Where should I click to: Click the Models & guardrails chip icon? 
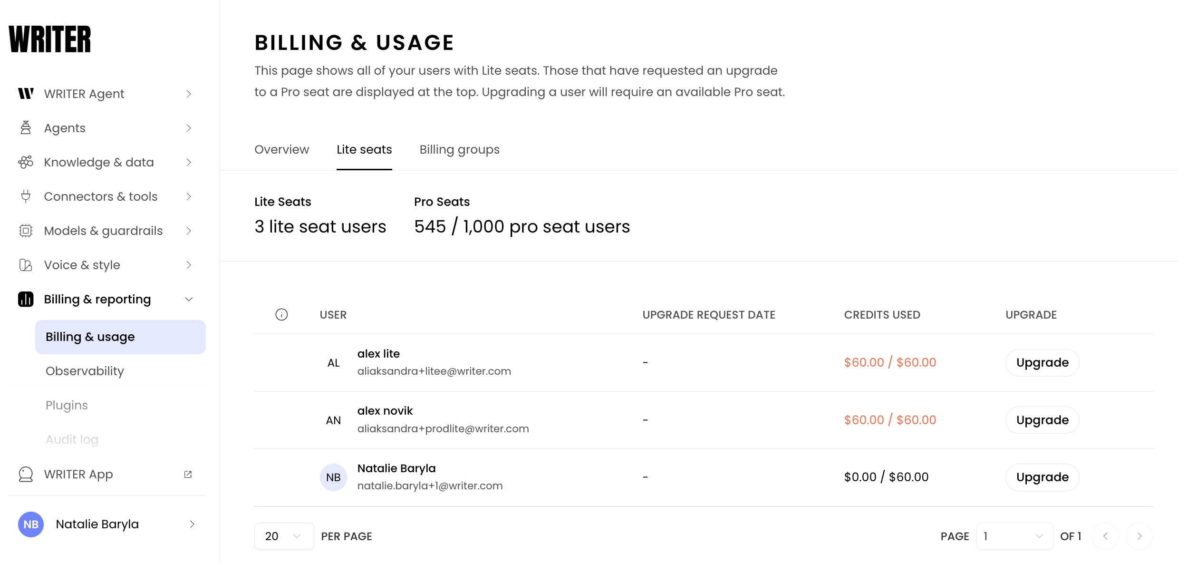(26, 231)
